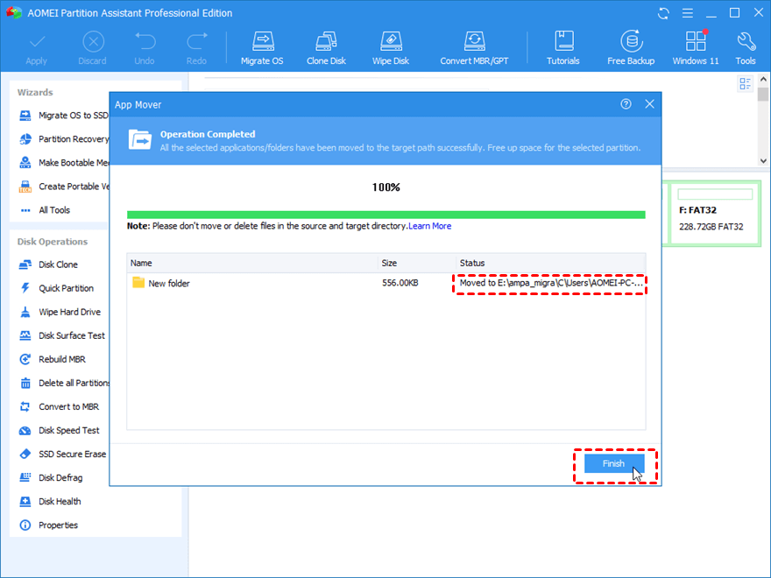Open Convert MBR/GPT tool
The image size is (771, 578).
(474, 47)
